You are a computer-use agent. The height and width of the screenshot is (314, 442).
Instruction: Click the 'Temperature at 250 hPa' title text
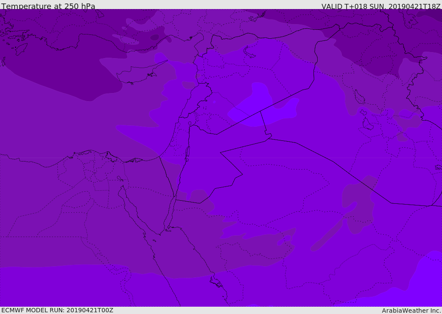pos(48,6)
